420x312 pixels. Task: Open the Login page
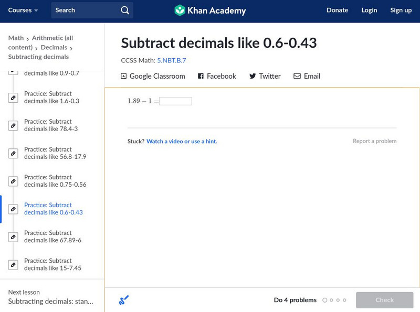pos(369,10)
